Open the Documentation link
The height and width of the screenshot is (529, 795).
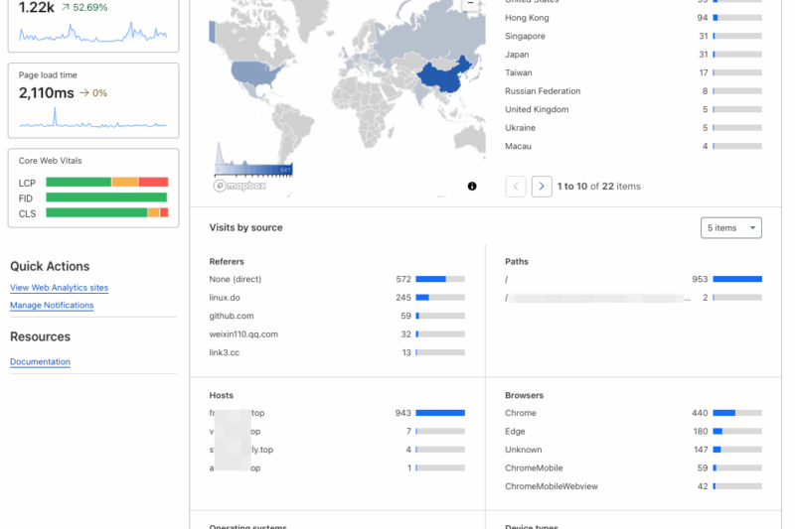(40, 362)
